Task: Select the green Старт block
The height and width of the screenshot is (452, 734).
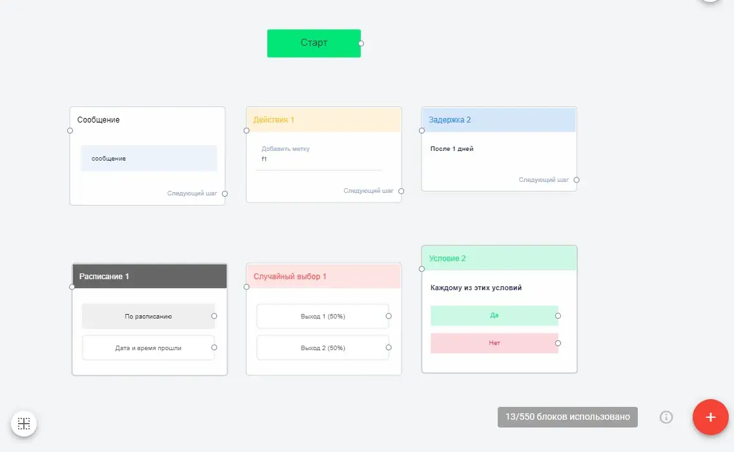Action: (314, 43)
